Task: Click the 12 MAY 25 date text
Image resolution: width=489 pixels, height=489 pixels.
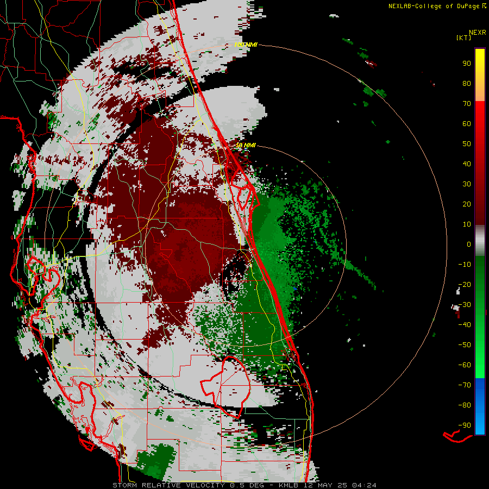Action: 325,485
